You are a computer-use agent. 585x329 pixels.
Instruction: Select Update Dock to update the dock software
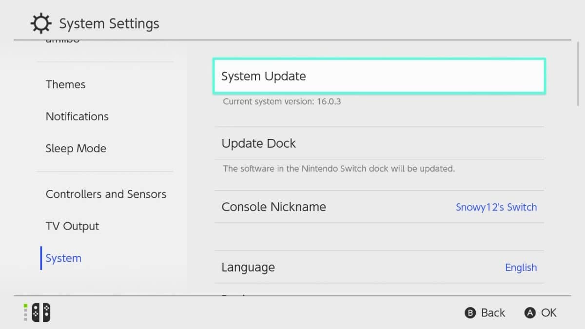coord(380,143)
